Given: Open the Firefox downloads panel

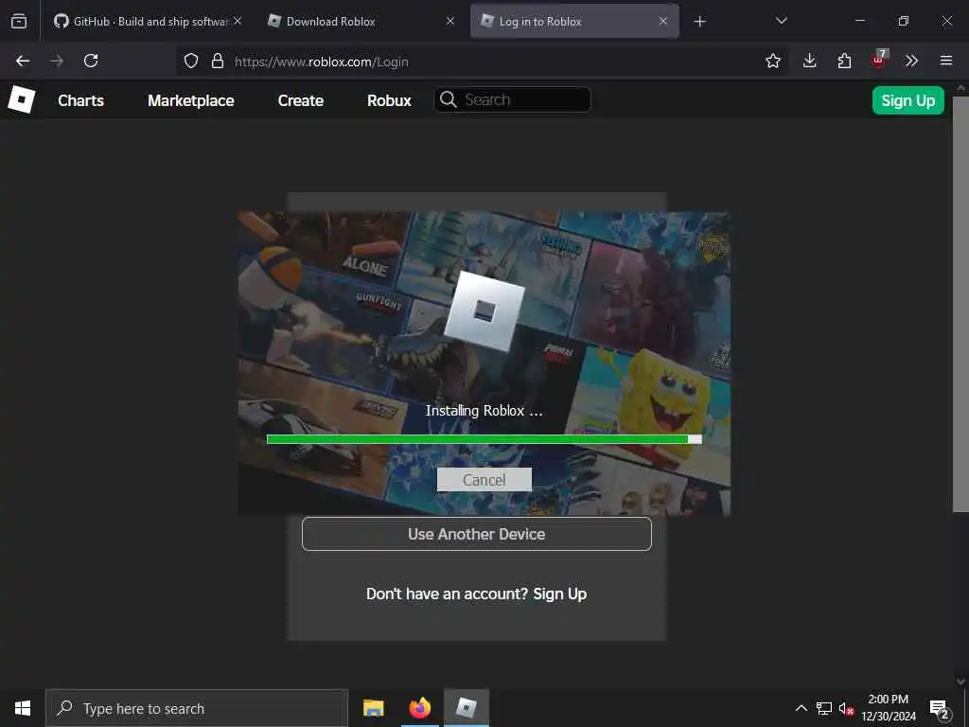Looking at the screenshot, I should [x=810, y=61].
